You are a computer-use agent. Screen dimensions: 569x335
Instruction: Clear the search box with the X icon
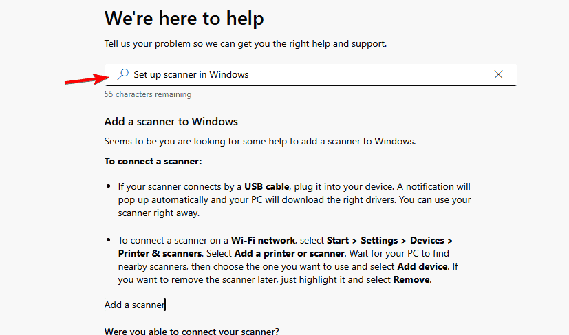coord(499,74)
